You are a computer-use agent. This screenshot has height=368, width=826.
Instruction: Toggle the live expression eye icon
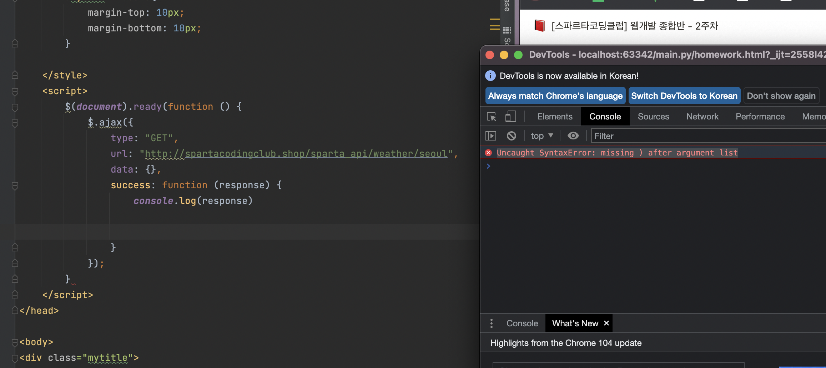pos(573,136)
